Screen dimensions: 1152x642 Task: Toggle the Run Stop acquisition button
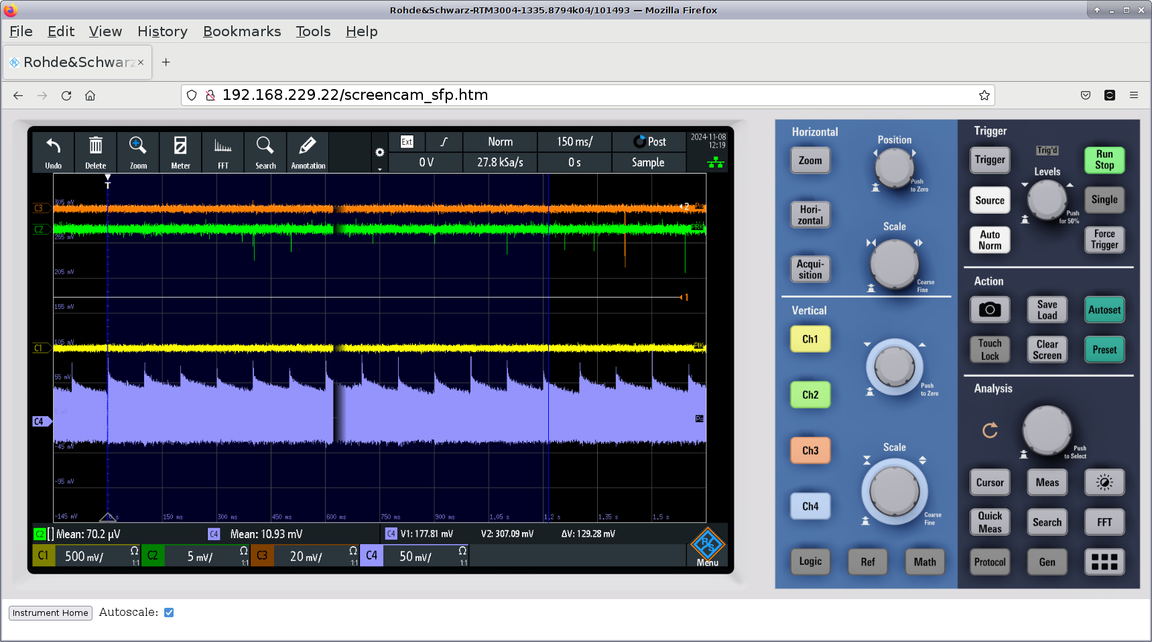point(1104,159)
